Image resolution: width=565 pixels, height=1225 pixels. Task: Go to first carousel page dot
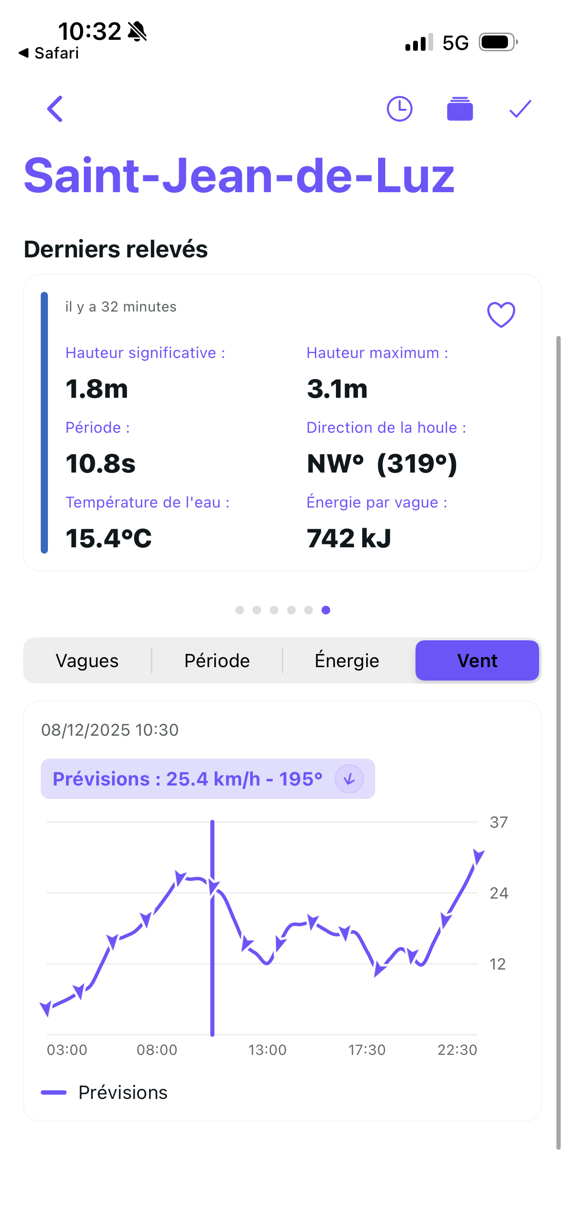coord(240,610)
